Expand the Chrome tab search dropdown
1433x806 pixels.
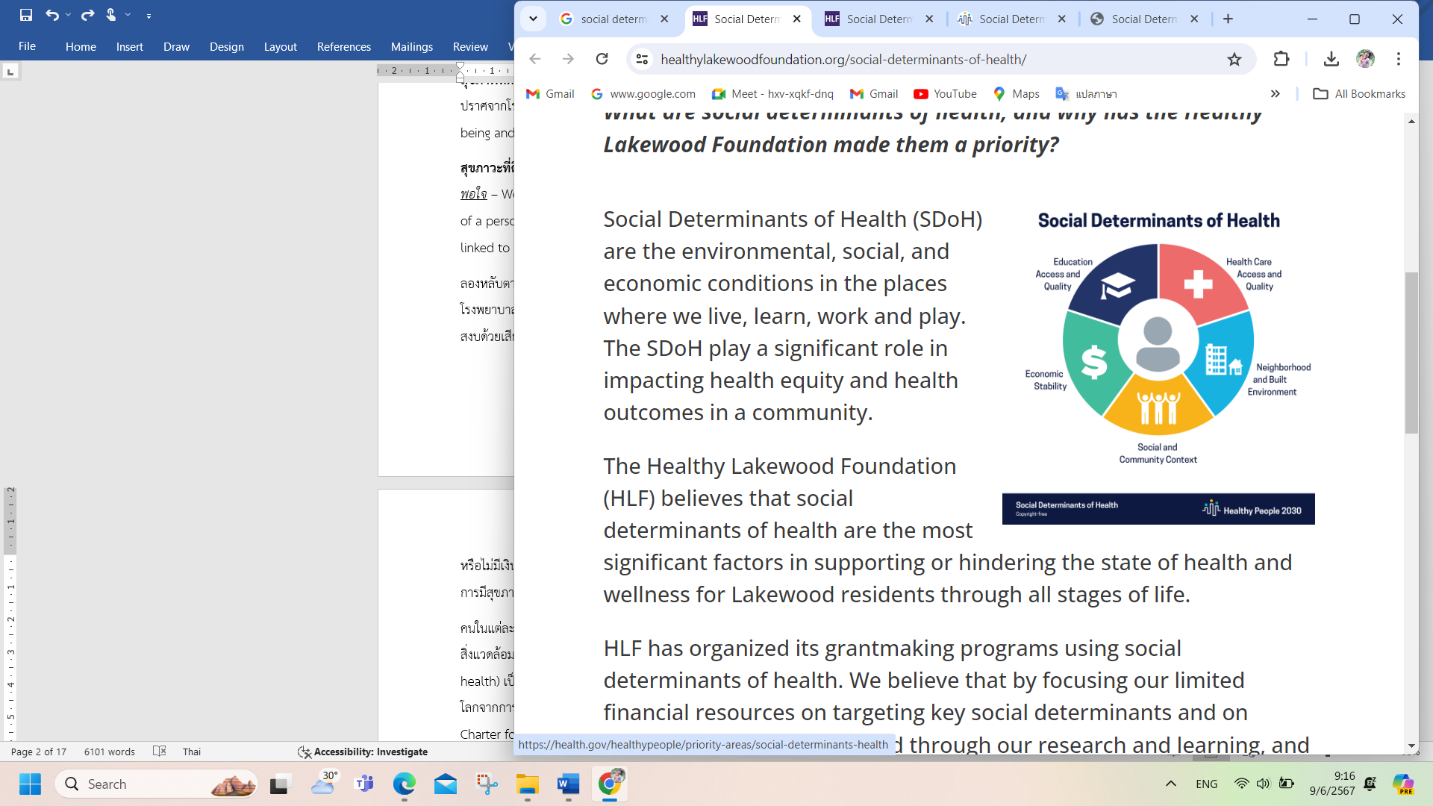[x=533, y=19]
